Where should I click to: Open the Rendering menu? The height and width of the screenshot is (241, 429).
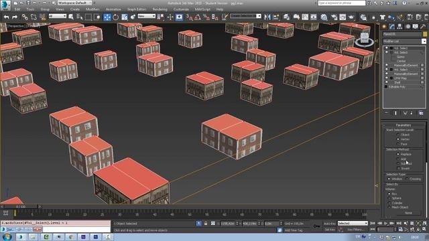[x=160, y=9]
